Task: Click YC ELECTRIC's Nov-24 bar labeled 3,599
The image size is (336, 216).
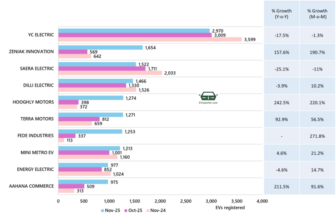Action: tap(150, 39)
